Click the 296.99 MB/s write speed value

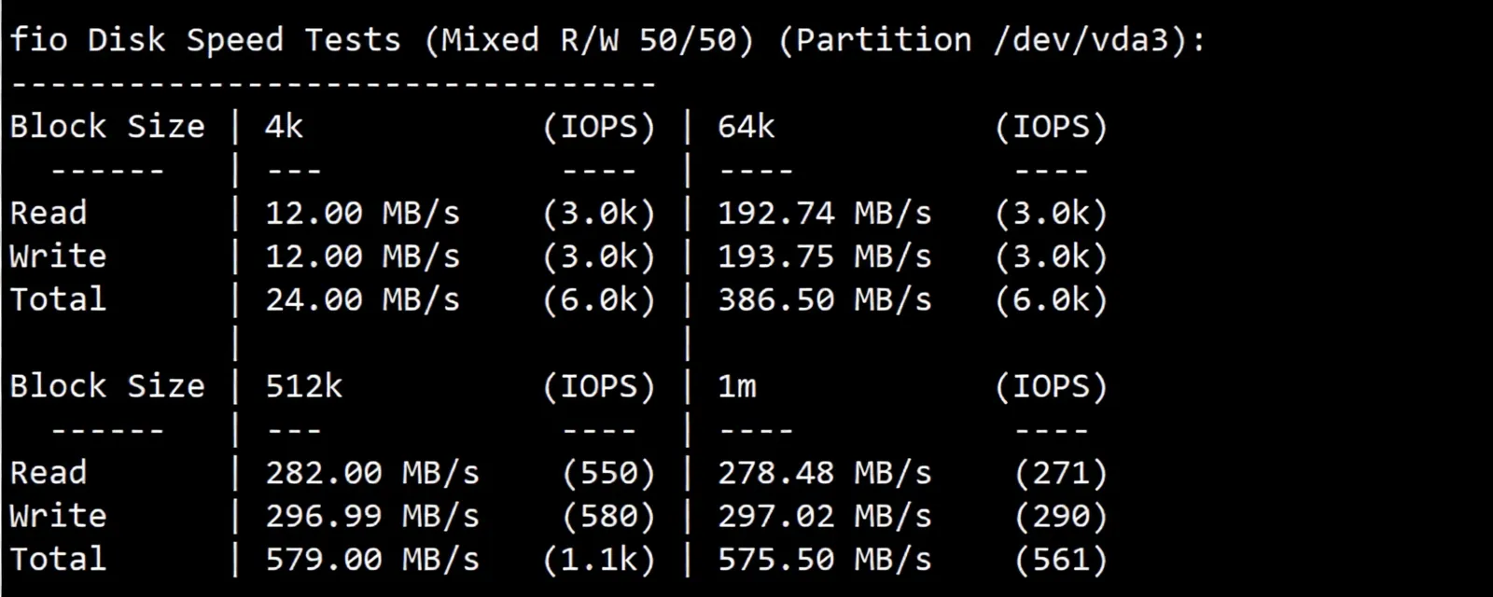(x=371, y=516)
